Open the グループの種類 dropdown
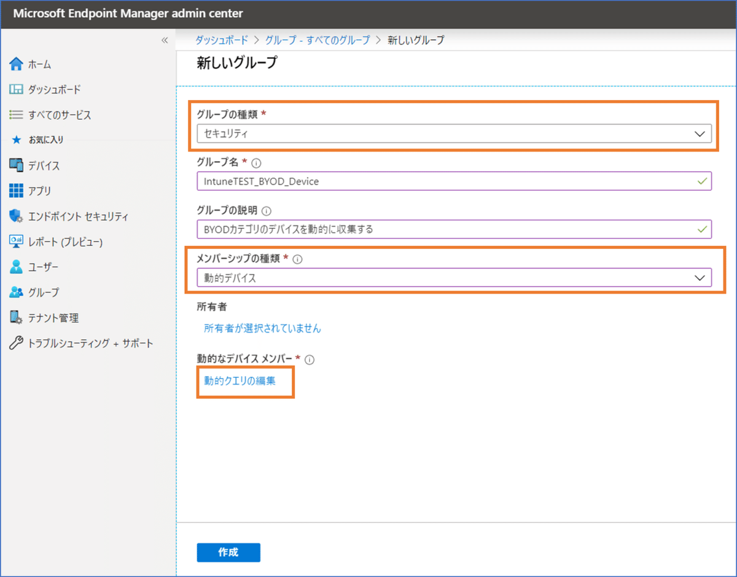The height and width of the screenshot is (577, 737). [x=454, y=133]
